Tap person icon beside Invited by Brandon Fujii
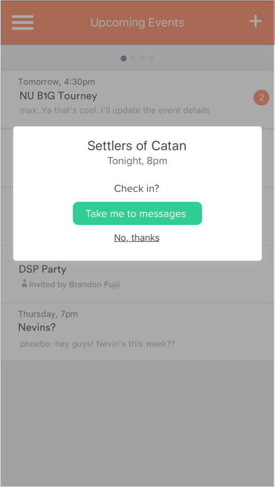The width and height of the screenshot is (275, 487). (24, 284)
